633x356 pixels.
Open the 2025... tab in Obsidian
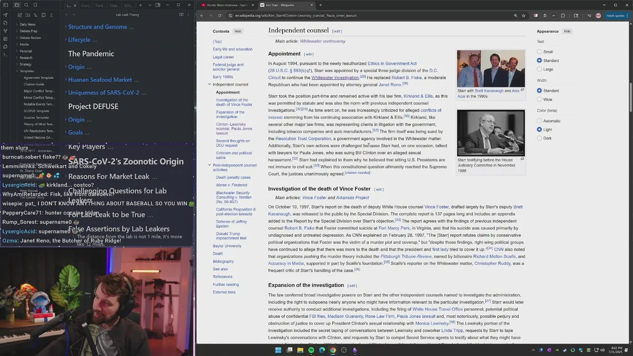(x=129, y=5)
